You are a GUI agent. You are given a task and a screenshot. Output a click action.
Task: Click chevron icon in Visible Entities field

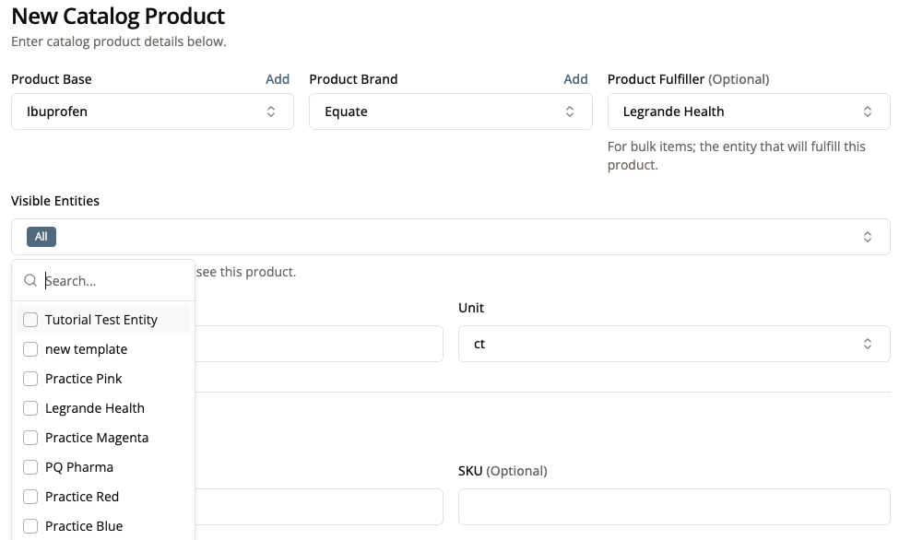868,237
